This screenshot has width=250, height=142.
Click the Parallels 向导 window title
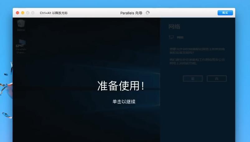tap(131, 13)
